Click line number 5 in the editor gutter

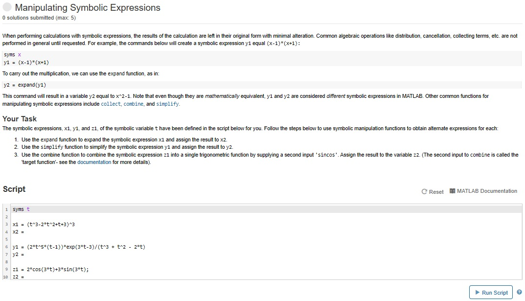6,239
